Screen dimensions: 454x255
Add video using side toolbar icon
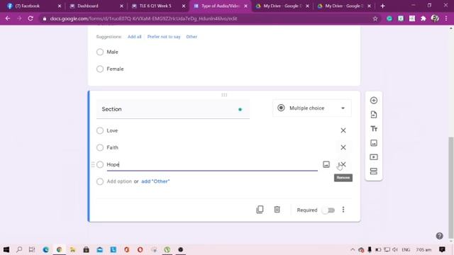[374, 157]
